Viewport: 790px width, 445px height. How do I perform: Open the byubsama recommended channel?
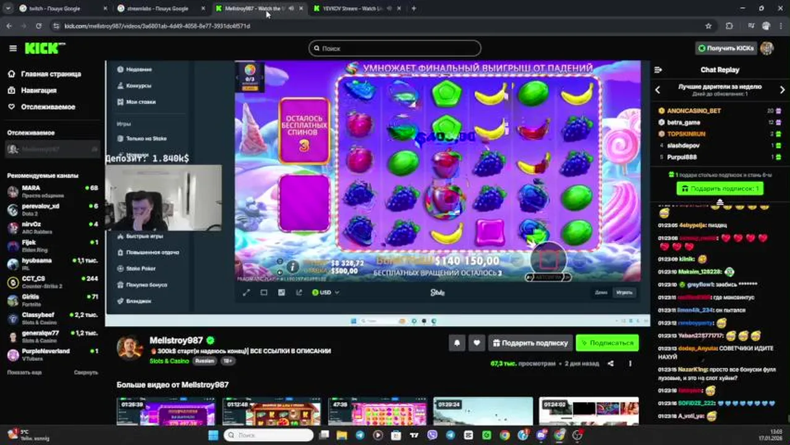click(53, 263)
